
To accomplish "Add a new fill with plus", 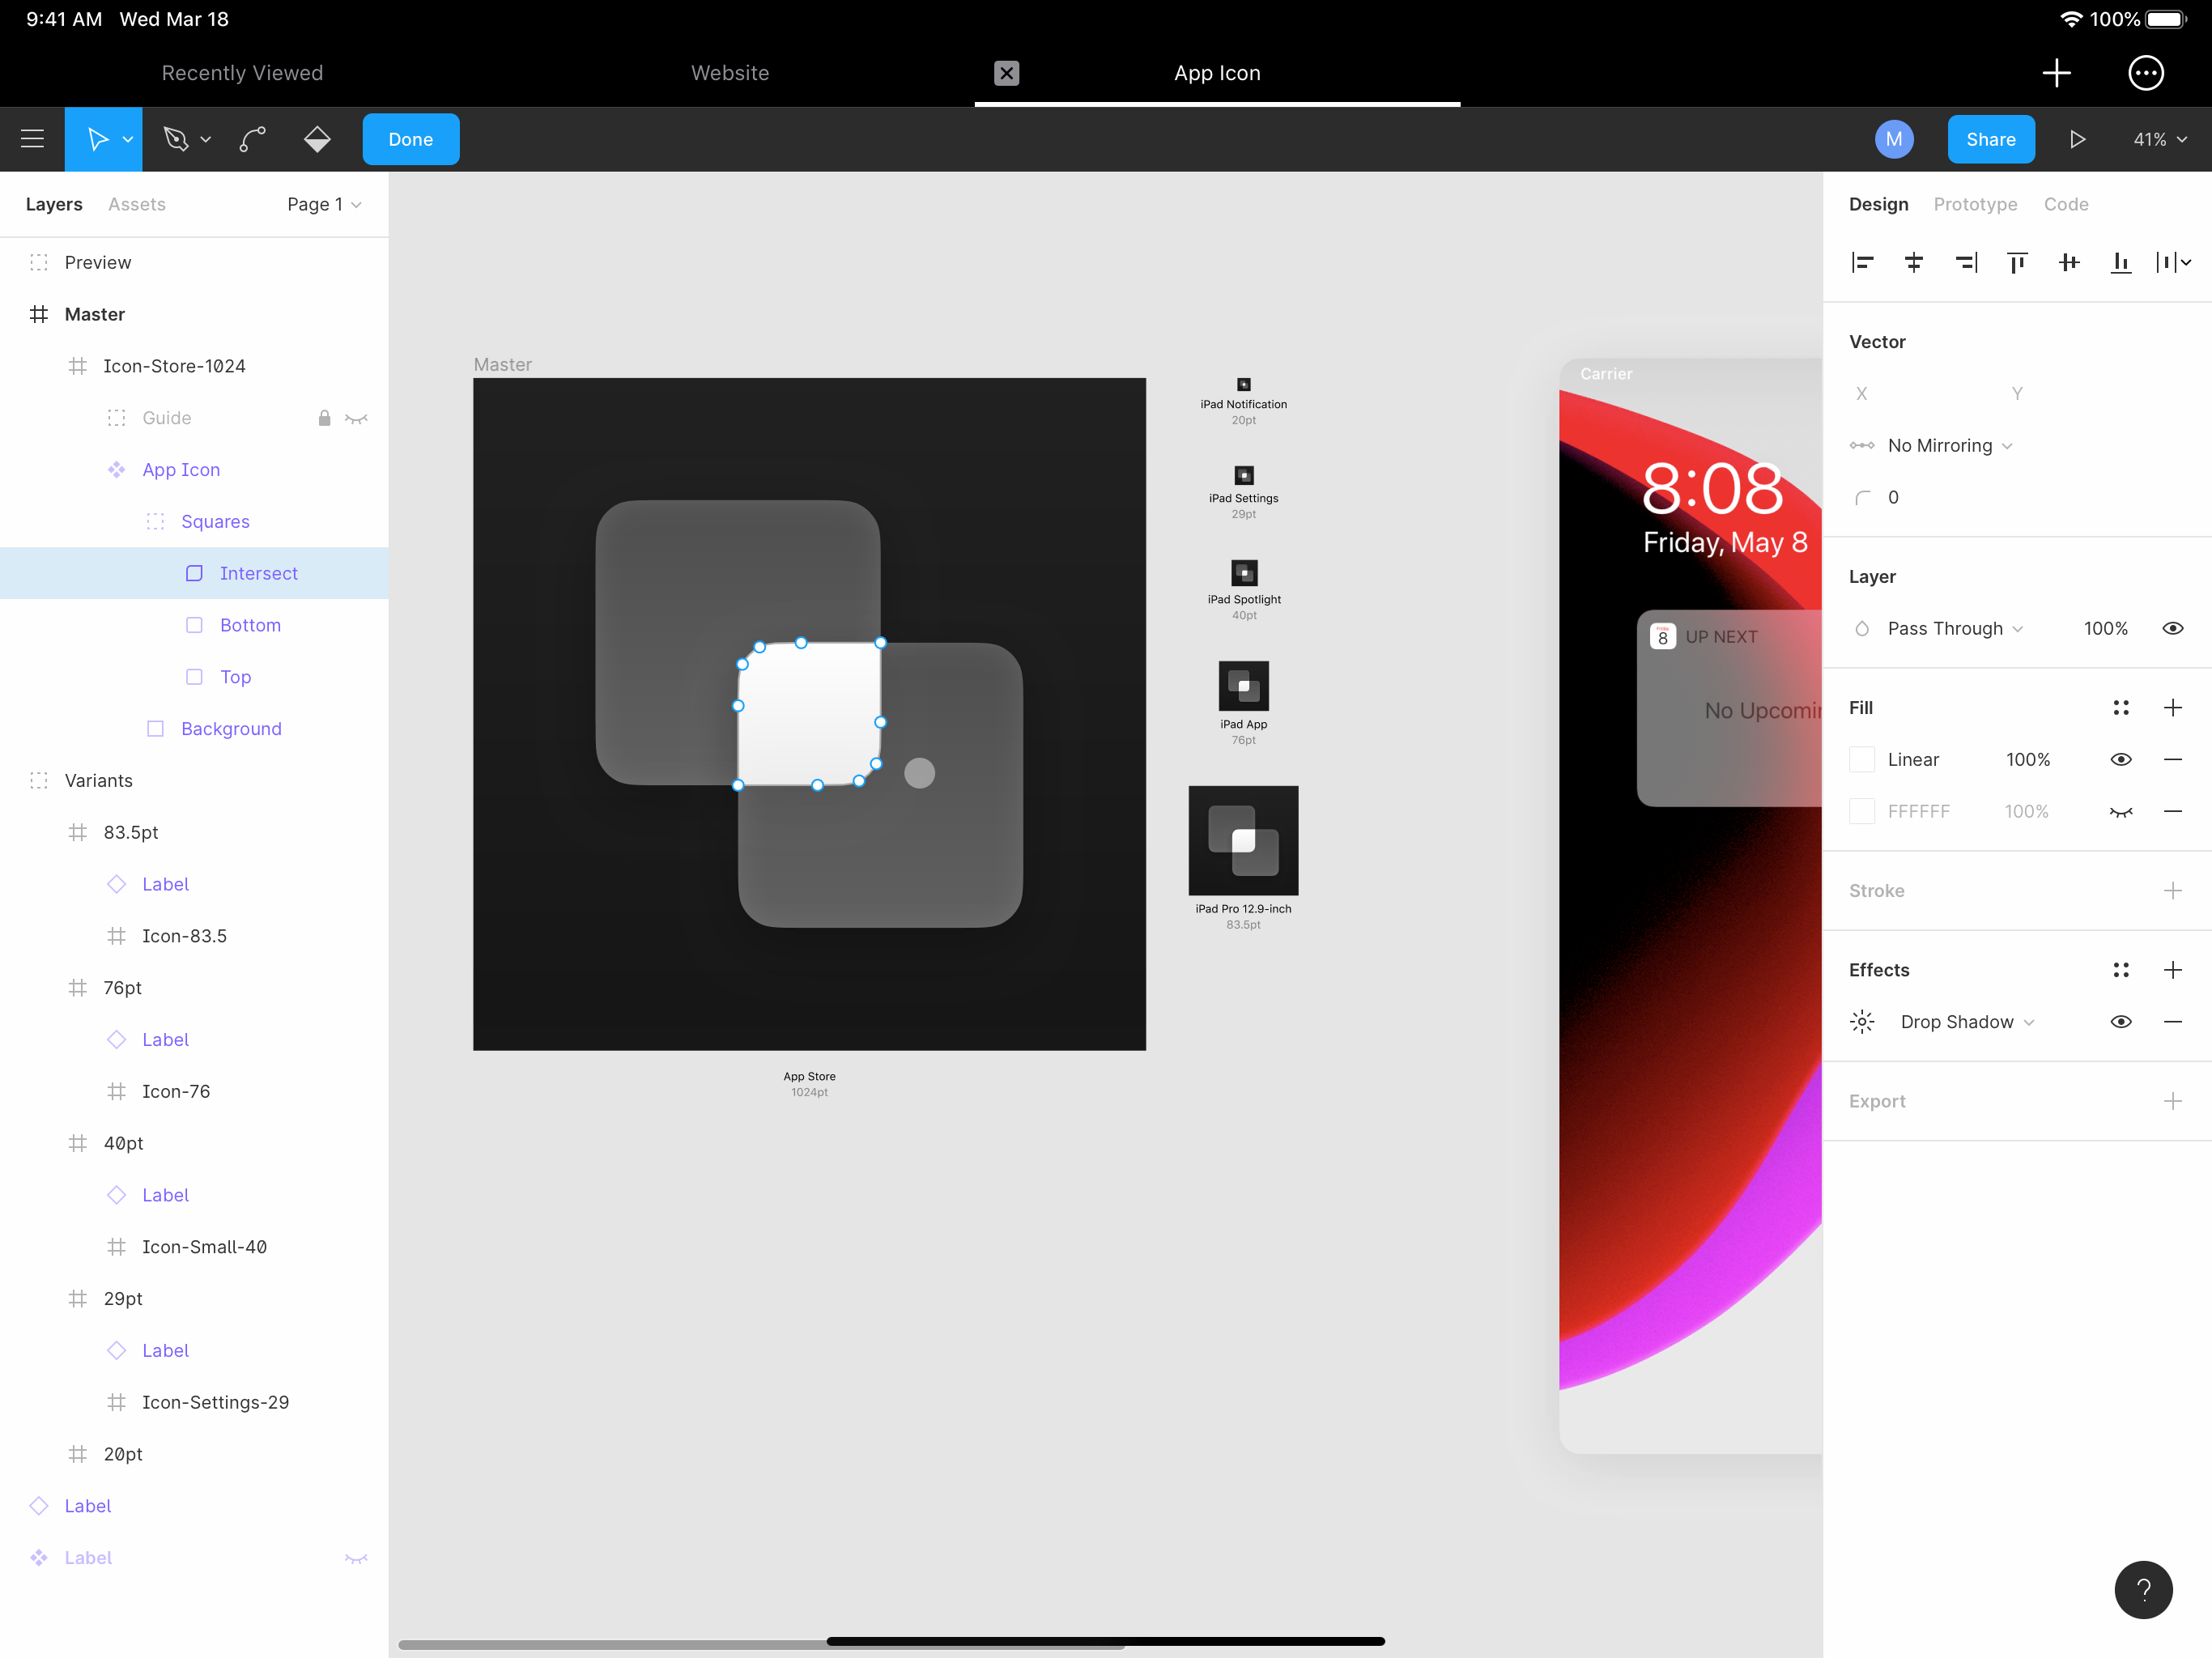I will [x=2172, y=708].
